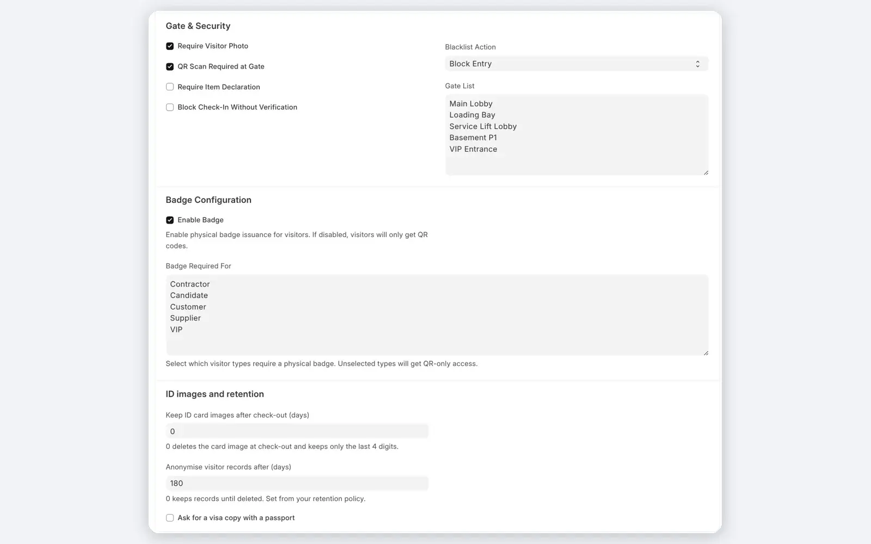Enable Require Item Declaration checkbox
Image resolution: width=871 pixels, height=544 pixels.
pyautogui.click(x=170, y=87)
